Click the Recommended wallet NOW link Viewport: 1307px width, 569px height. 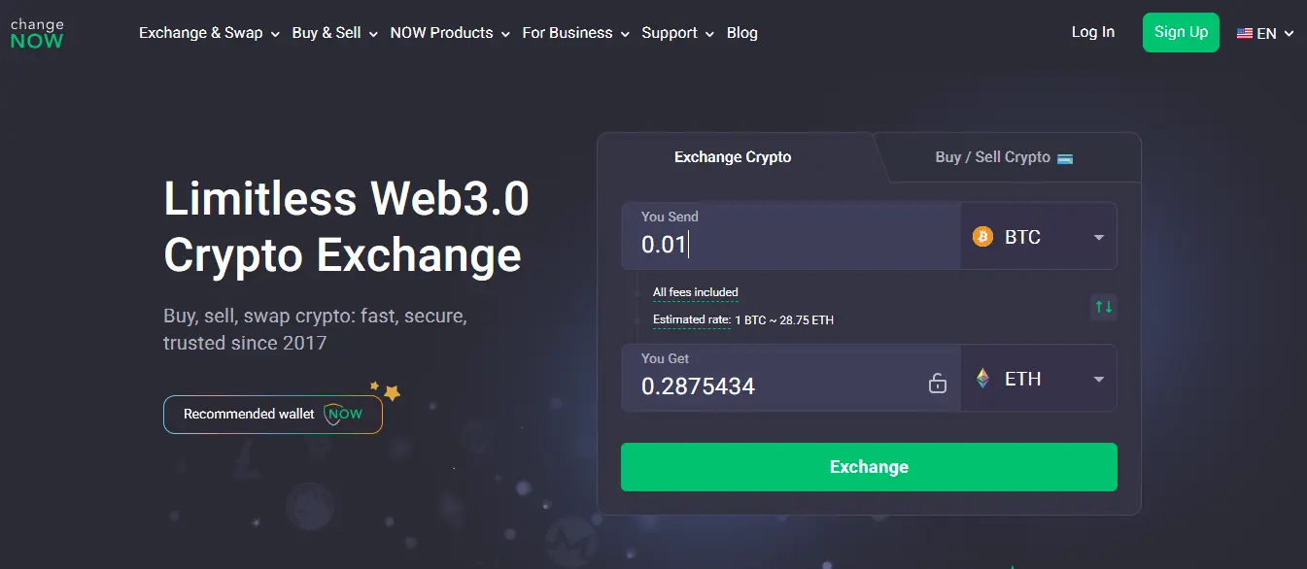click(272, 414)
